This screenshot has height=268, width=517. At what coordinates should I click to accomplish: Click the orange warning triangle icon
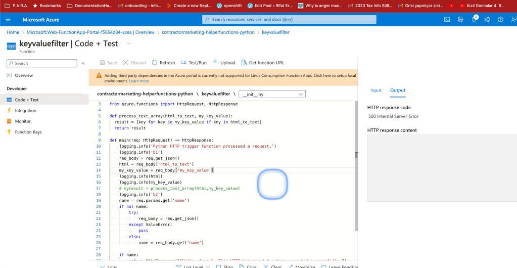99,75
